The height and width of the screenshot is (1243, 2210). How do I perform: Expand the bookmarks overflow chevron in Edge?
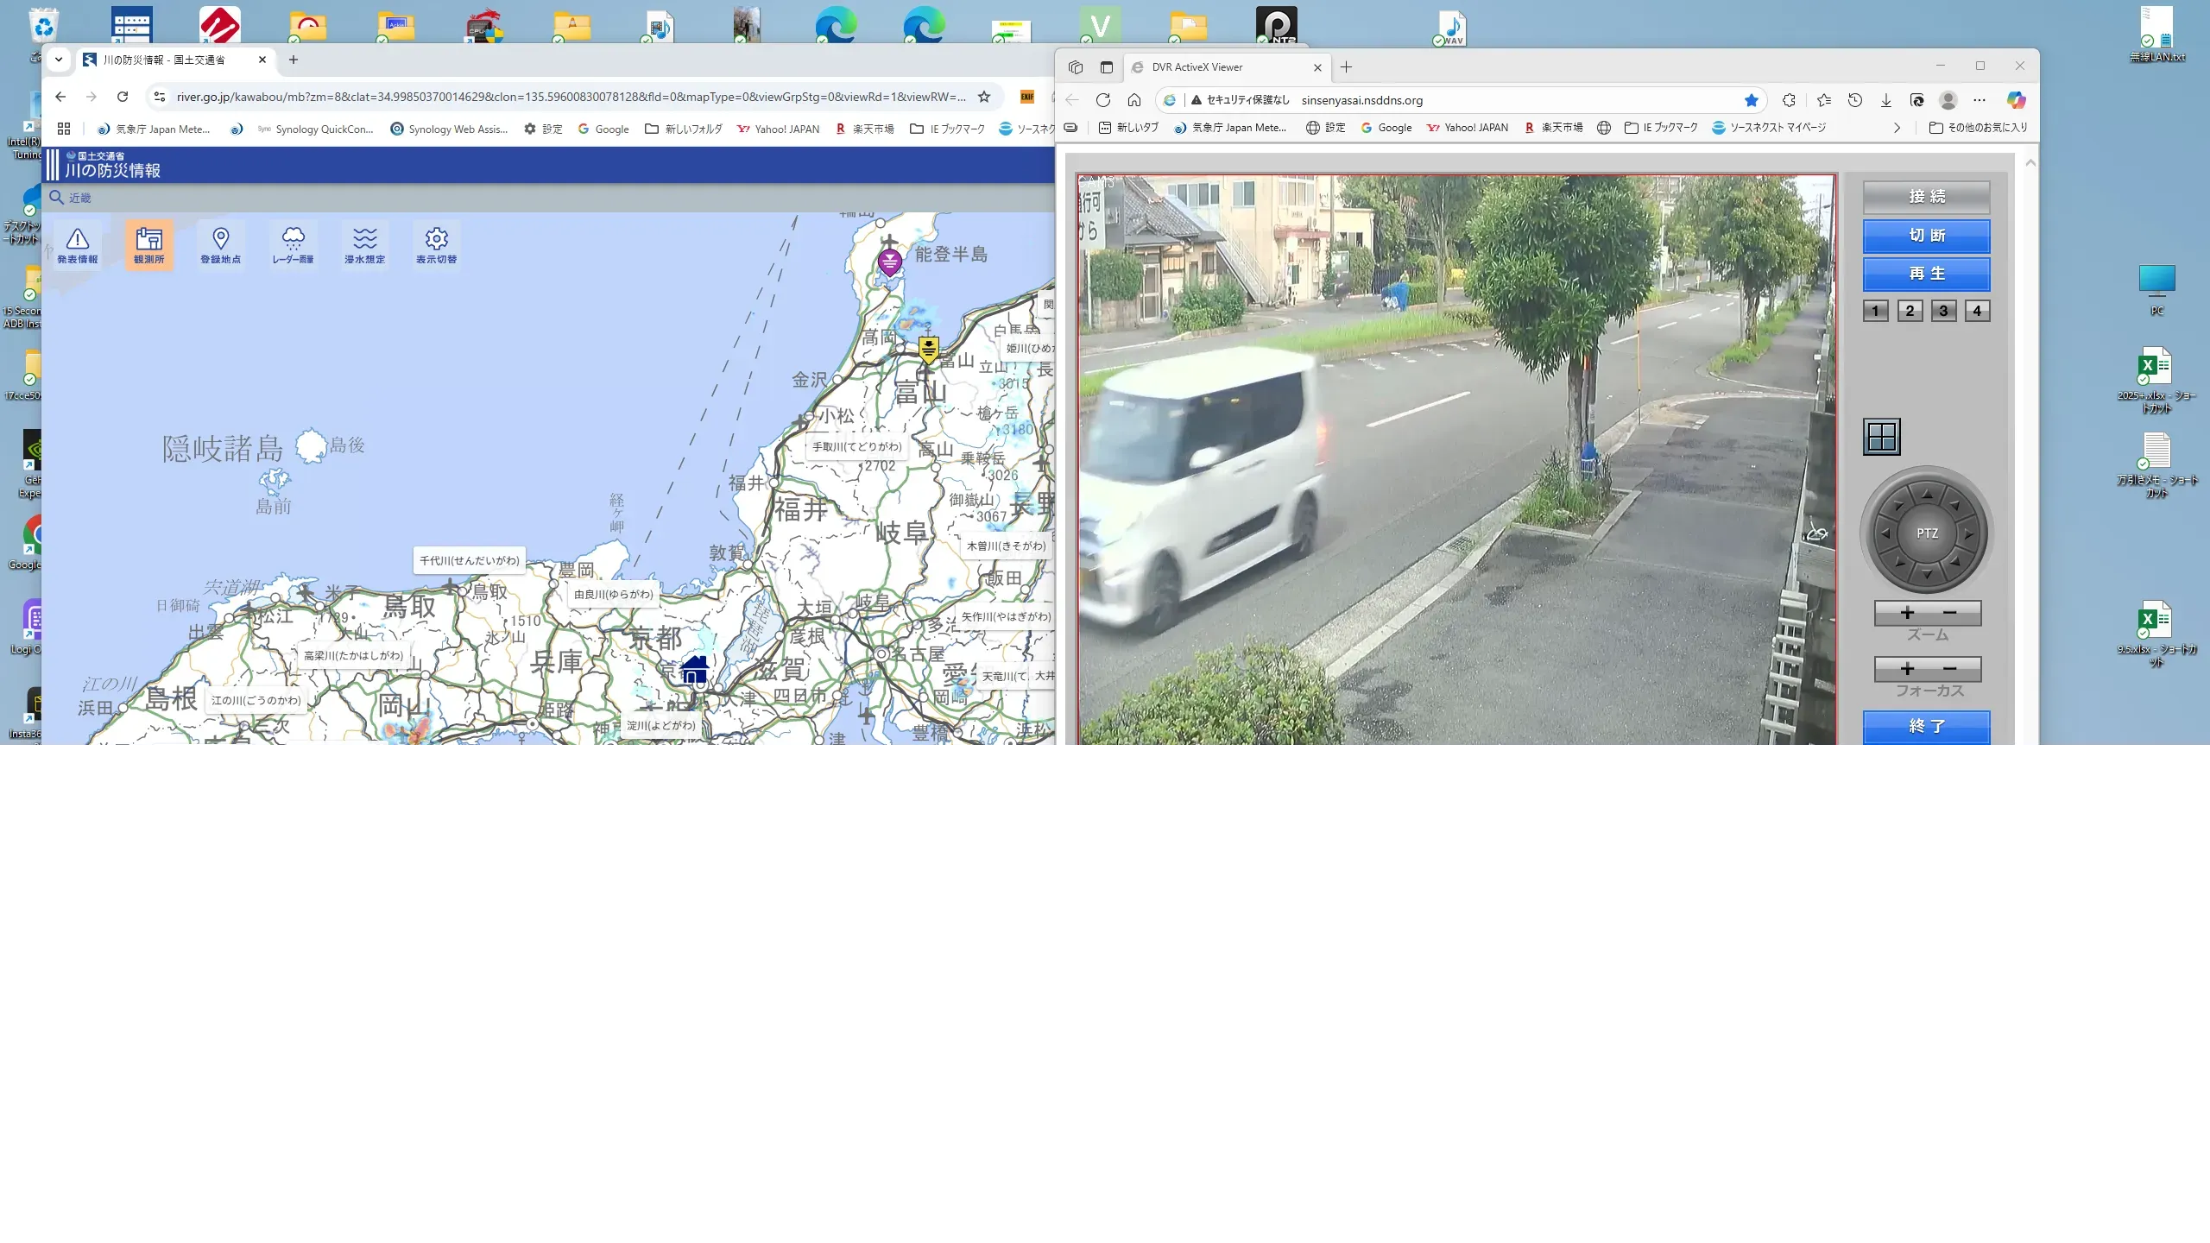pyautogui.click(x=1897, y=128)
